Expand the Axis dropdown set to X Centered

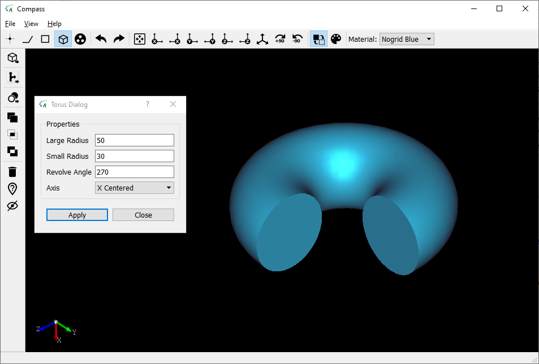(x=134, y=188)
